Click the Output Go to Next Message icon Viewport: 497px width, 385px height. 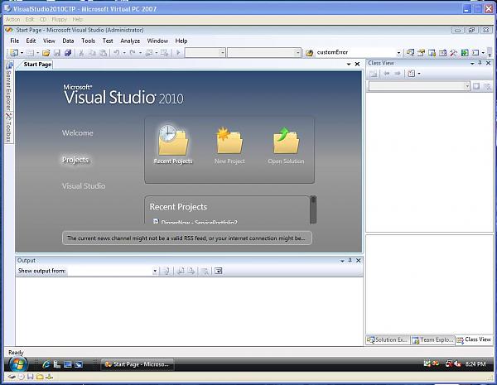(191, 271)
